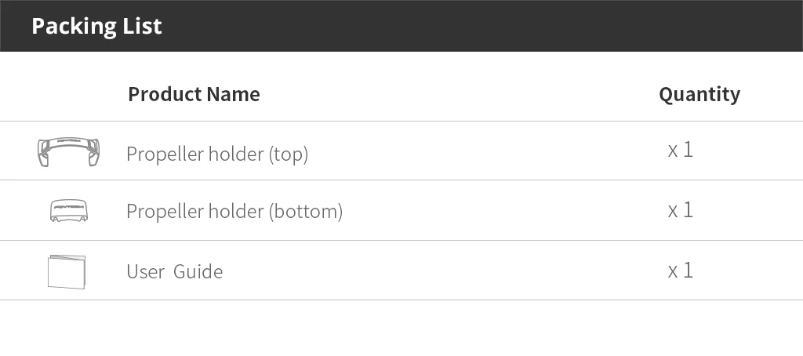Click the Product Name column header
This screenshot has height=356, width=803.
point(194,94)
